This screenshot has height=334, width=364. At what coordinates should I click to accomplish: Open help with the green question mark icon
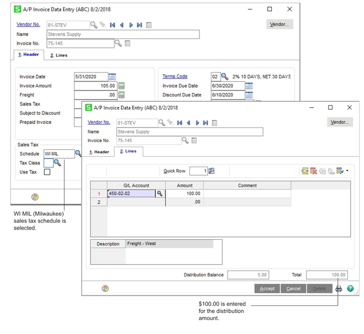[350, 289]
